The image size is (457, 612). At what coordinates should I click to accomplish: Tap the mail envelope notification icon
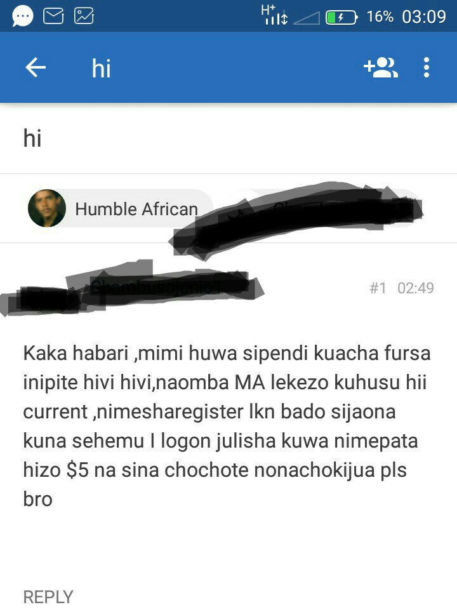coord(53,16)
